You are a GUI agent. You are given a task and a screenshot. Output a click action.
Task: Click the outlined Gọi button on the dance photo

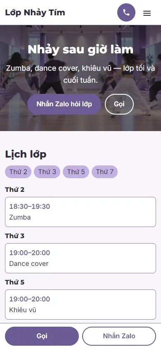pos(119,104)
